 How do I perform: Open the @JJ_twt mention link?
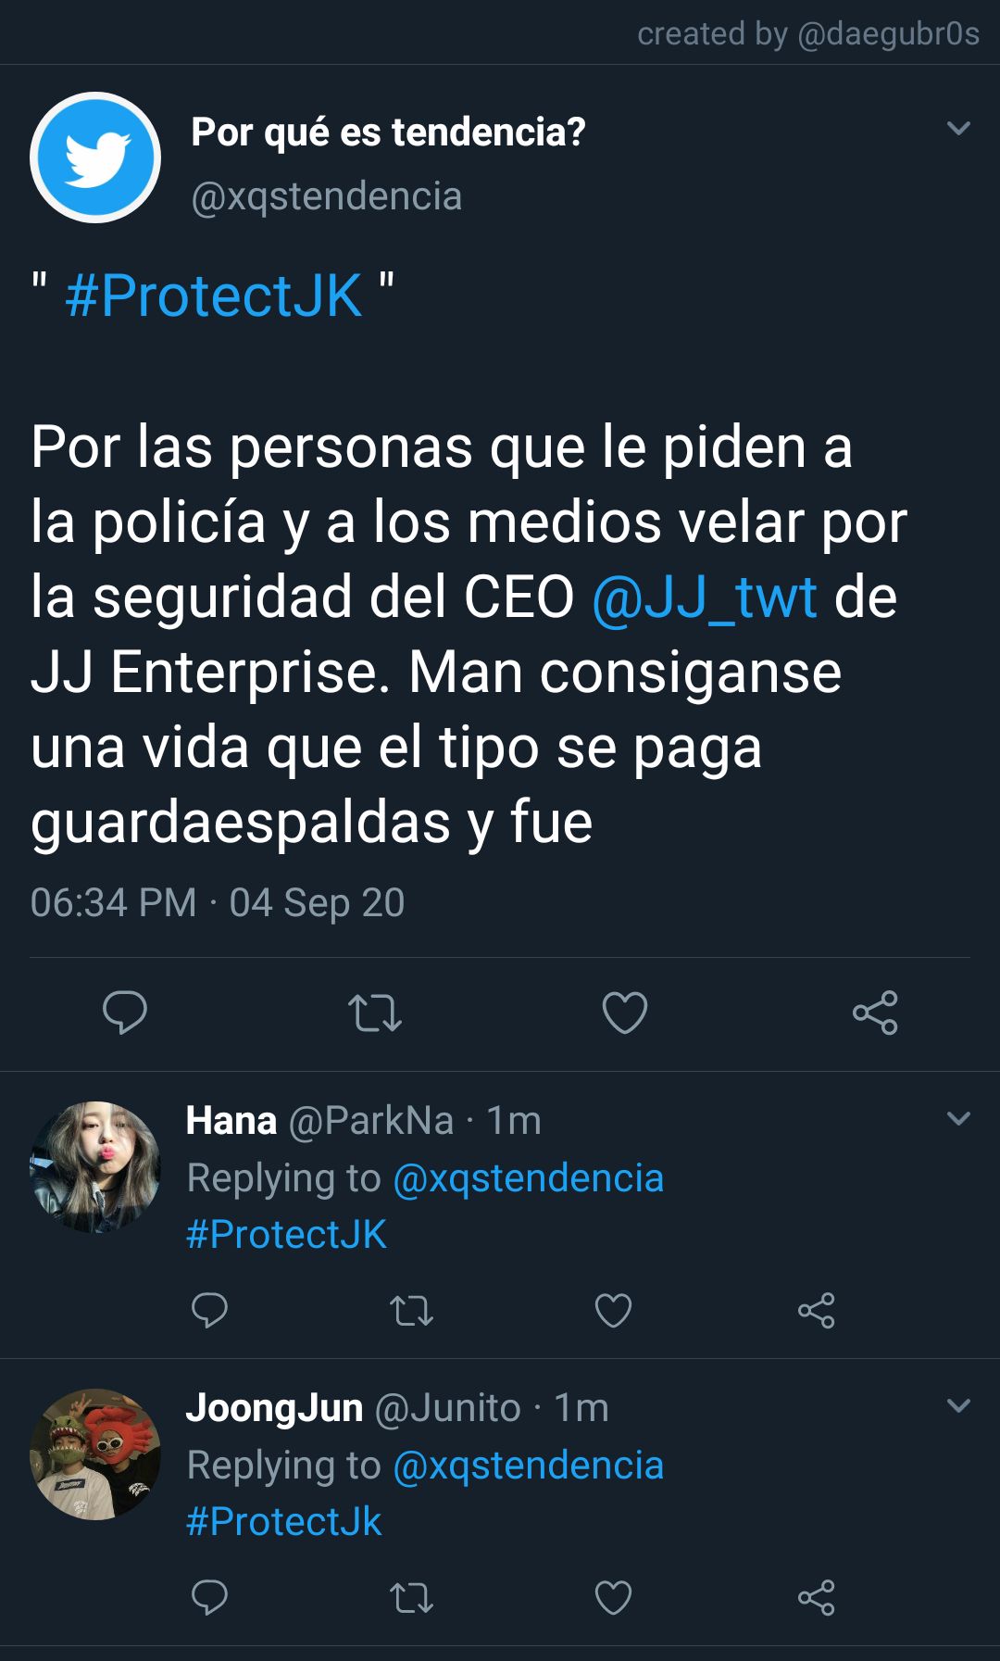pos(705,597)
